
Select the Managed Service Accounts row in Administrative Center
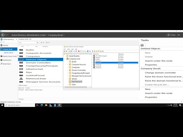pos(41,82)
